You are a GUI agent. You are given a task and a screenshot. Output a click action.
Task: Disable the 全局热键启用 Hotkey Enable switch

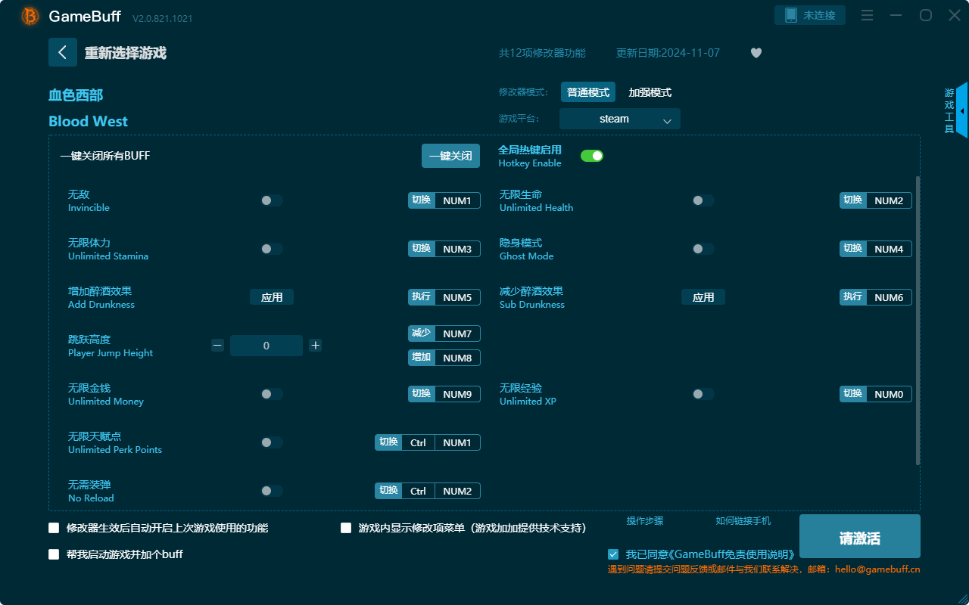click(591, 155)
